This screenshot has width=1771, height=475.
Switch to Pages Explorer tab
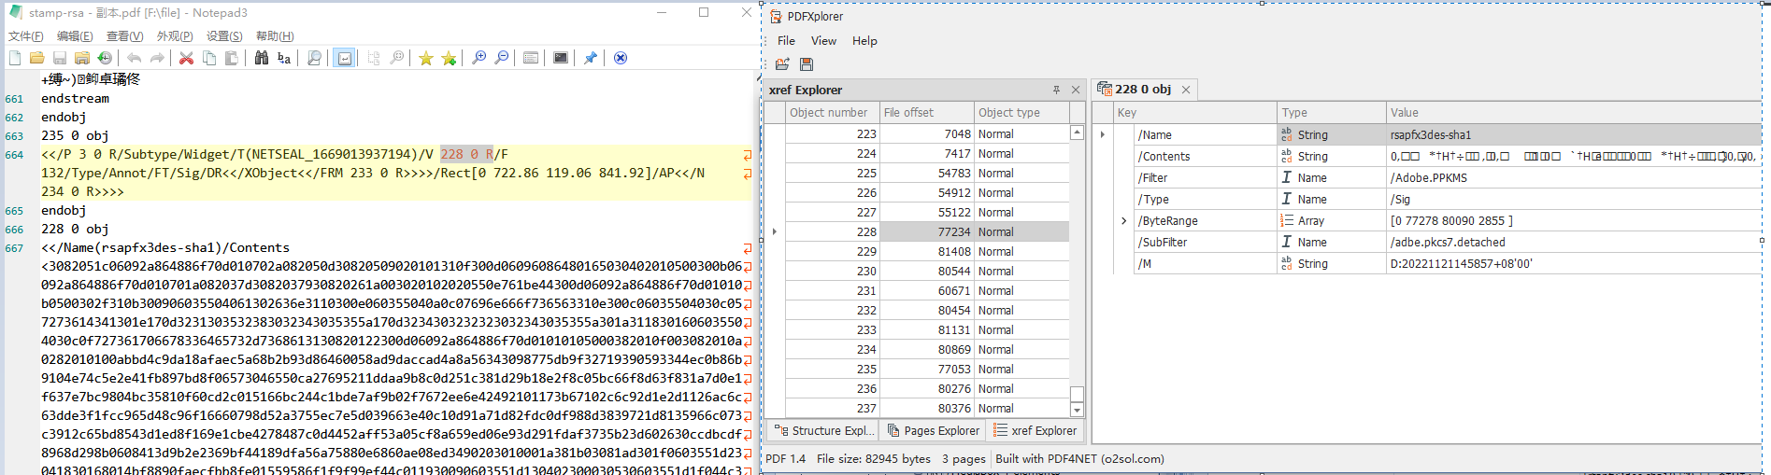click(x=934, y=430)
